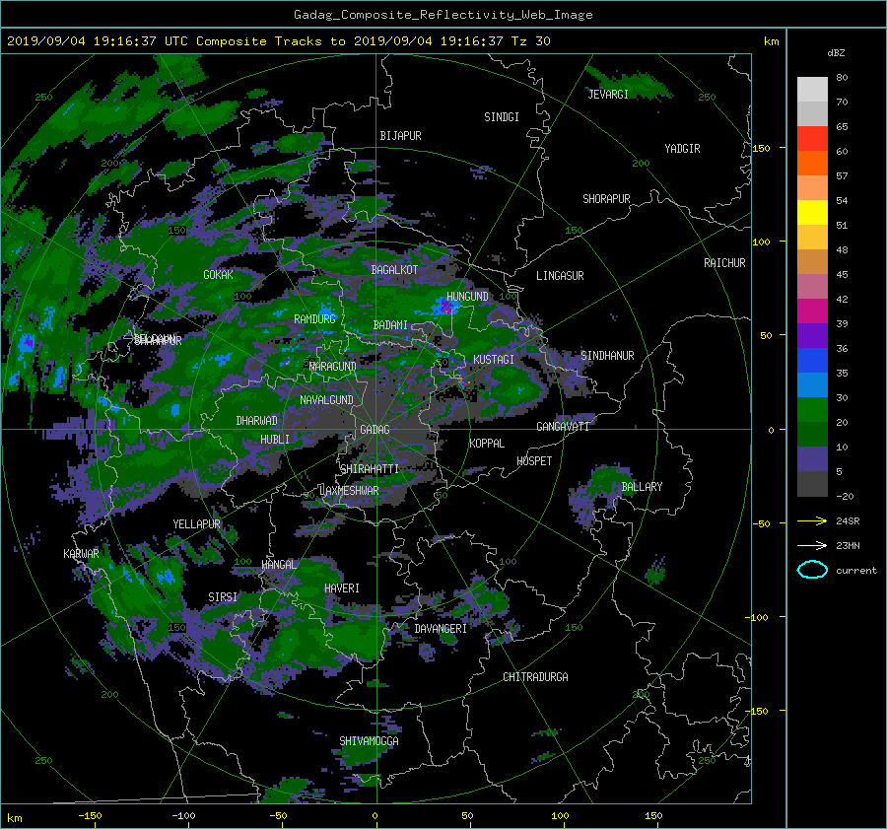
Task: Click the RAMDURG city label
Action: pos(315,319)
